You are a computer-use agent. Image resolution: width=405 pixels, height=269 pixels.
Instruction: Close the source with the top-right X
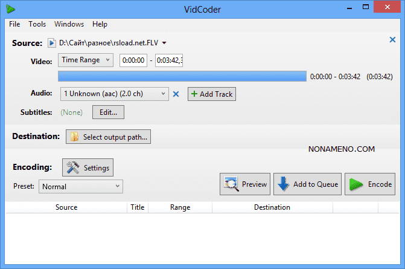[x=392, y=40]
